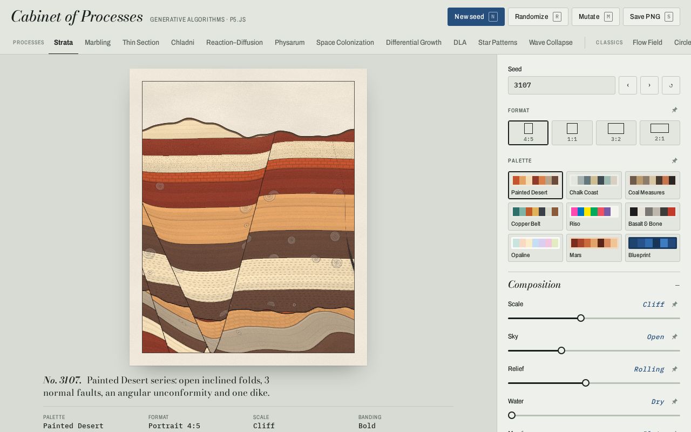Select the Copper Belt palette
Screen dimensions: 691x432
536,217
